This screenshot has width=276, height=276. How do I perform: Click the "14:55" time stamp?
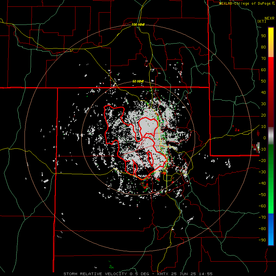point(206,274)
